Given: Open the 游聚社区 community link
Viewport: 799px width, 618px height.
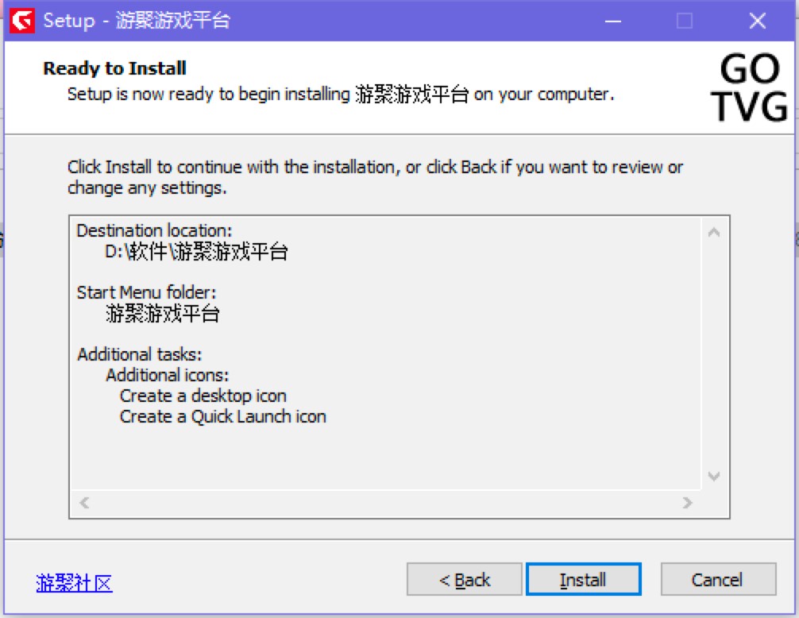Looking at the screenshot, I should click(x=74, y=582).
